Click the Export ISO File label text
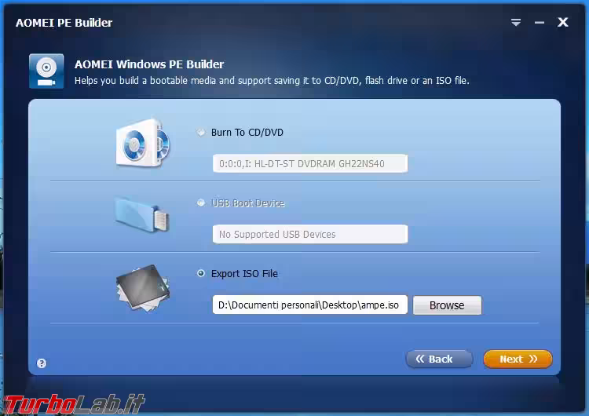The image size is (589, 416). click(x=244, y=273)
